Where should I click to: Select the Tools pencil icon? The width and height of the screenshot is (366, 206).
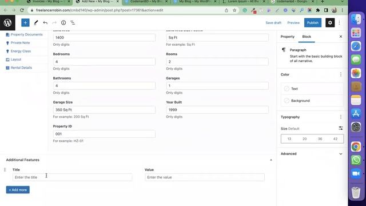click(x=35, y=23)
